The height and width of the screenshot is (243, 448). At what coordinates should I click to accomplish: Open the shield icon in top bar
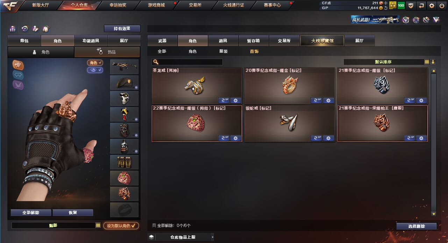coord(411,6)
